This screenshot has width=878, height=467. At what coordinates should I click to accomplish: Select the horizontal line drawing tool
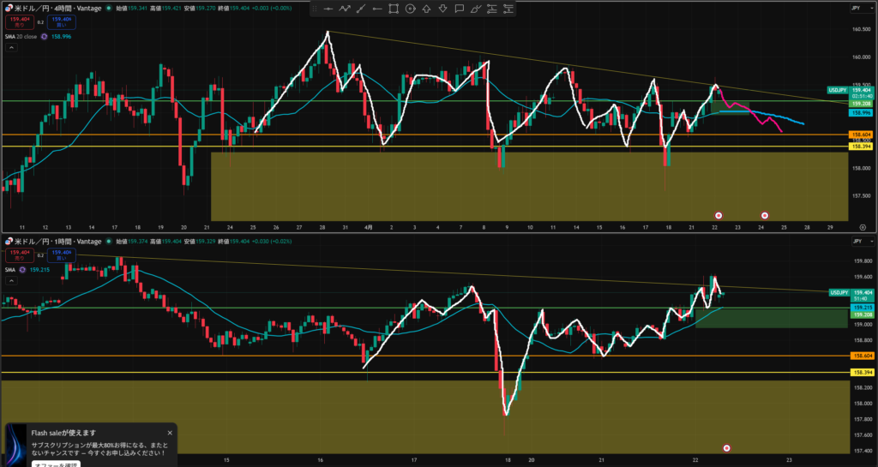click(x=328, y=9)
